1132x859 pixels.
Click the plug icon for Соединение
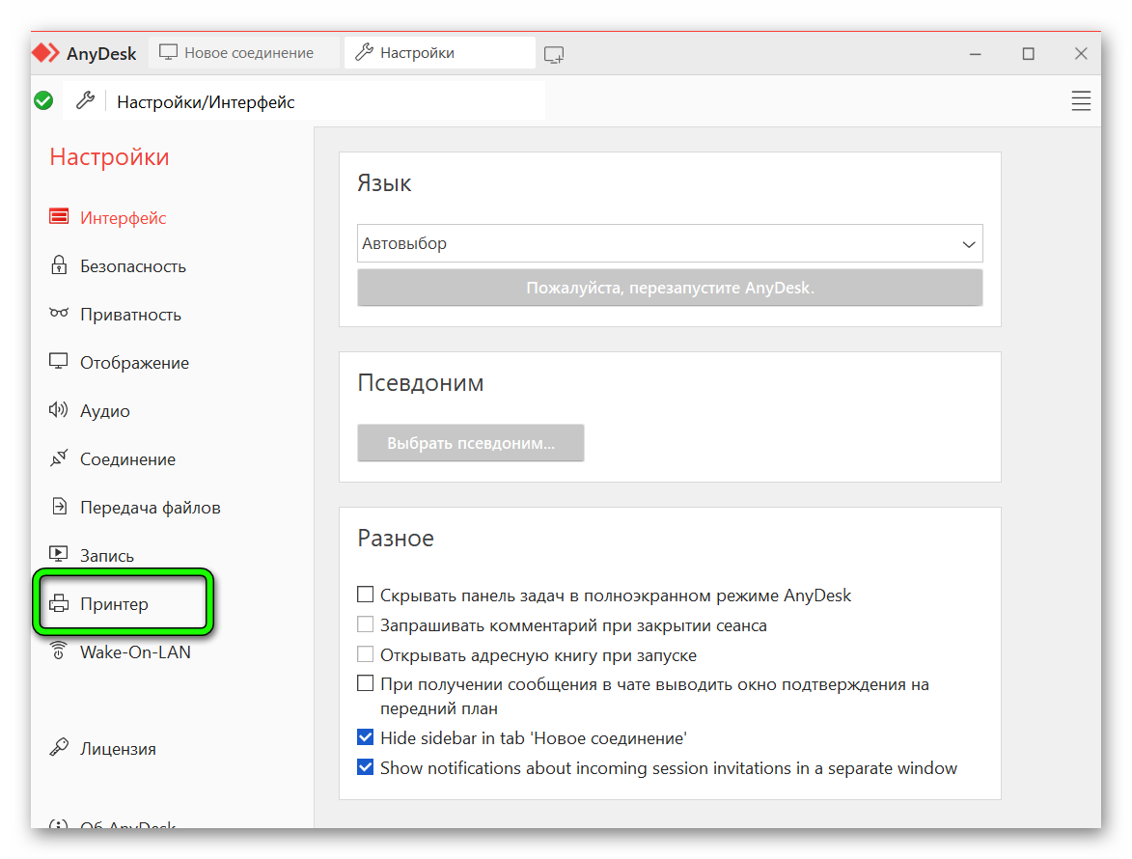(x=59, y=457)
